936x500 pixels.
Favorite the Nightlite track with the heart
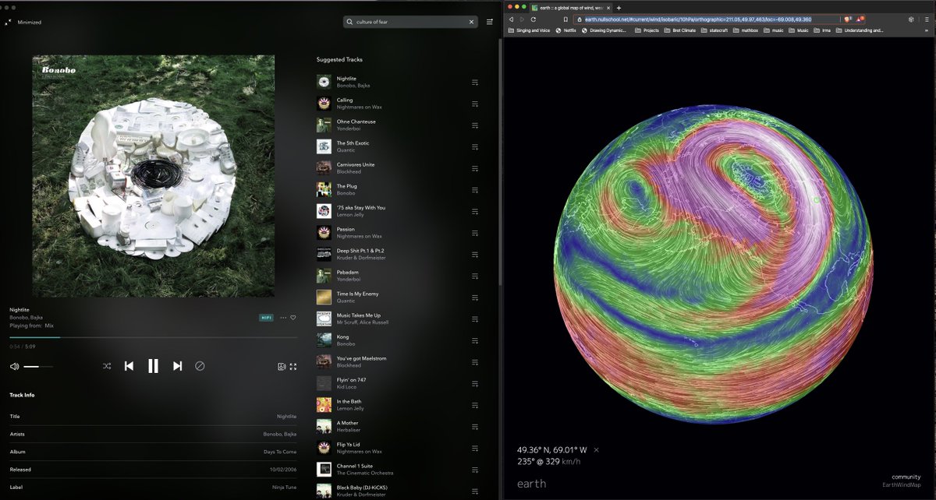click(293, 318)
